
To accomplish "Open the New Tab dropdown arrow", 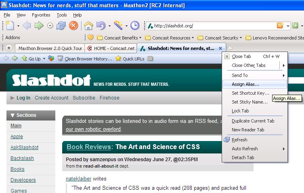I will click(x=18, y=26).
